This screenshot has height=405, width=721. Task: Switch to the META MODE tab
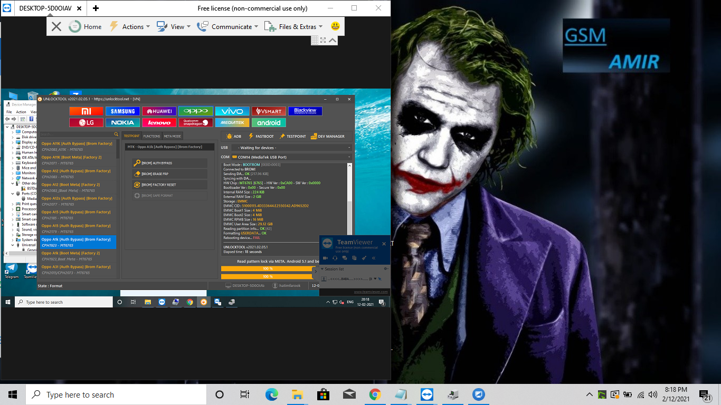172,136
